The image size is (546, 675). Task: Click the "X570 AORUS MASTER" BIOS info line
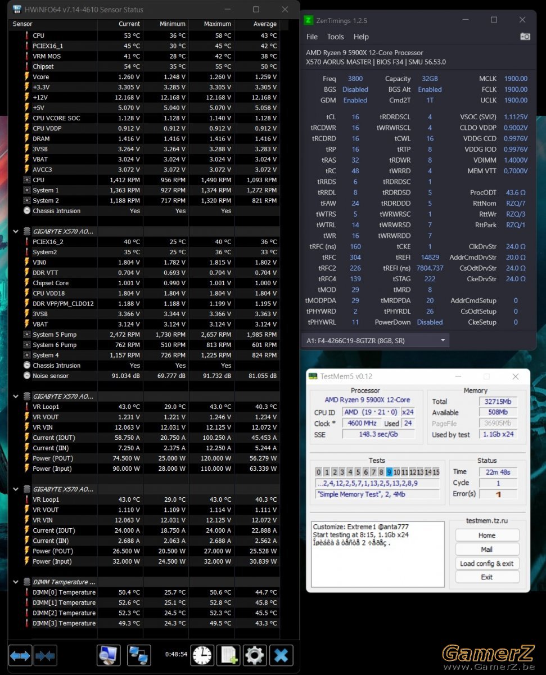coord(376,62)
